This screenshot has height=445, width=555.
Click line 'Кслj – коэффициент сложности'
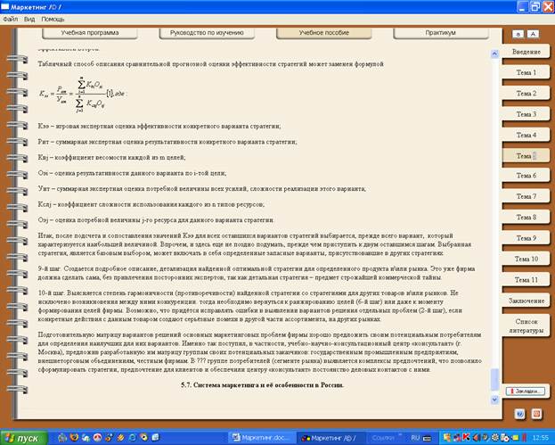[151, 204]
